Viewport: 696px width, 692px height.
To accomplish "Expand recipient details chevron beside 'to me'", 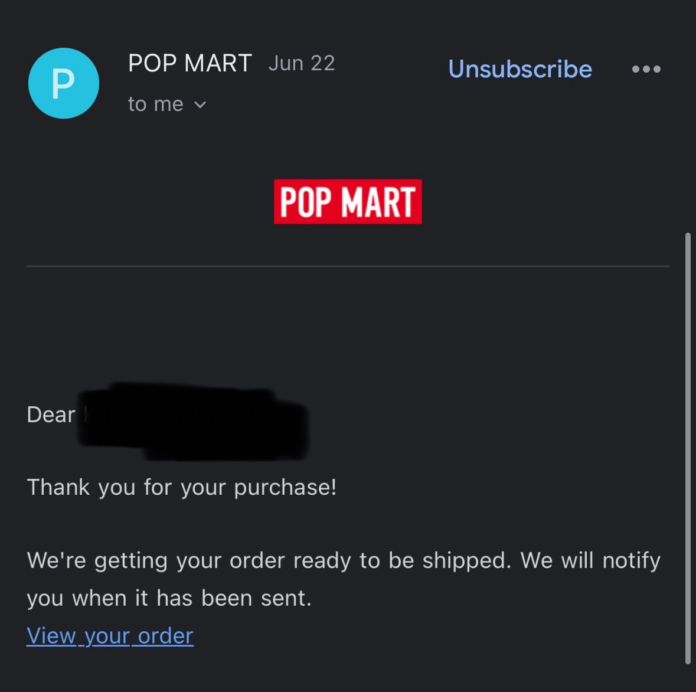I will click(x=200, y=105).
